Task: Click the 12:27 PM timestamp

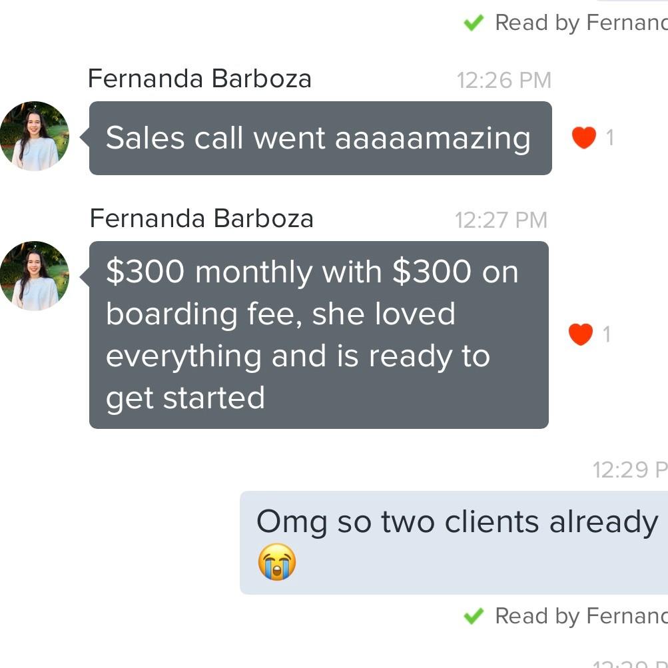Action: pos(501,220)
